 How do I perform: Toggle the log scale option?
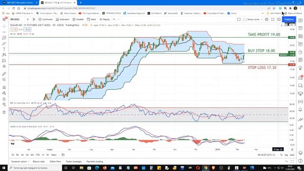point(286,155)
